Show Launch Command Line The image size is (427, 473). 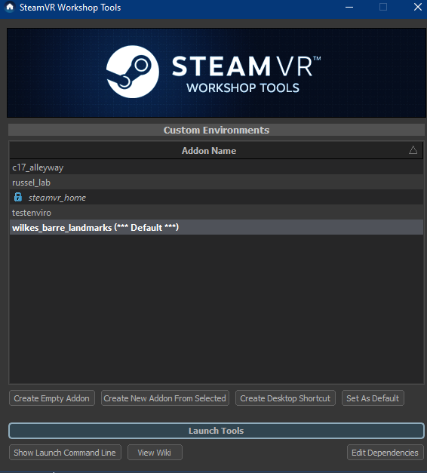tap(65, 453)
